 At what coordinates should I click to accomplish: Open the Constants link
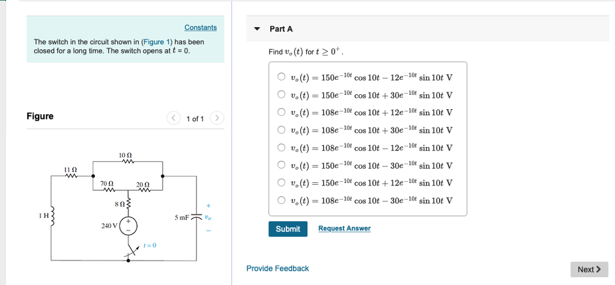coord(201,28)
